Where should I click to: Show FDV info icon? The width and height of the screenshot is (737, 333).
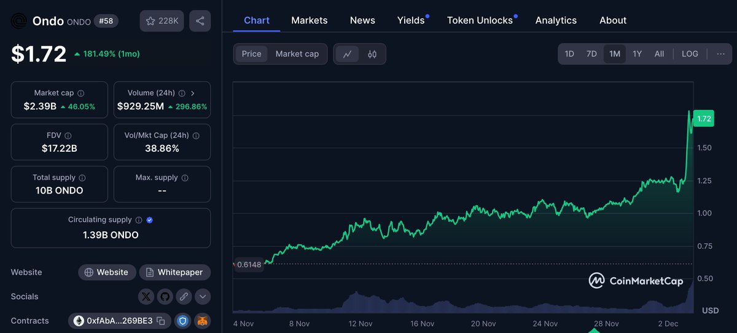coord(68,136)
